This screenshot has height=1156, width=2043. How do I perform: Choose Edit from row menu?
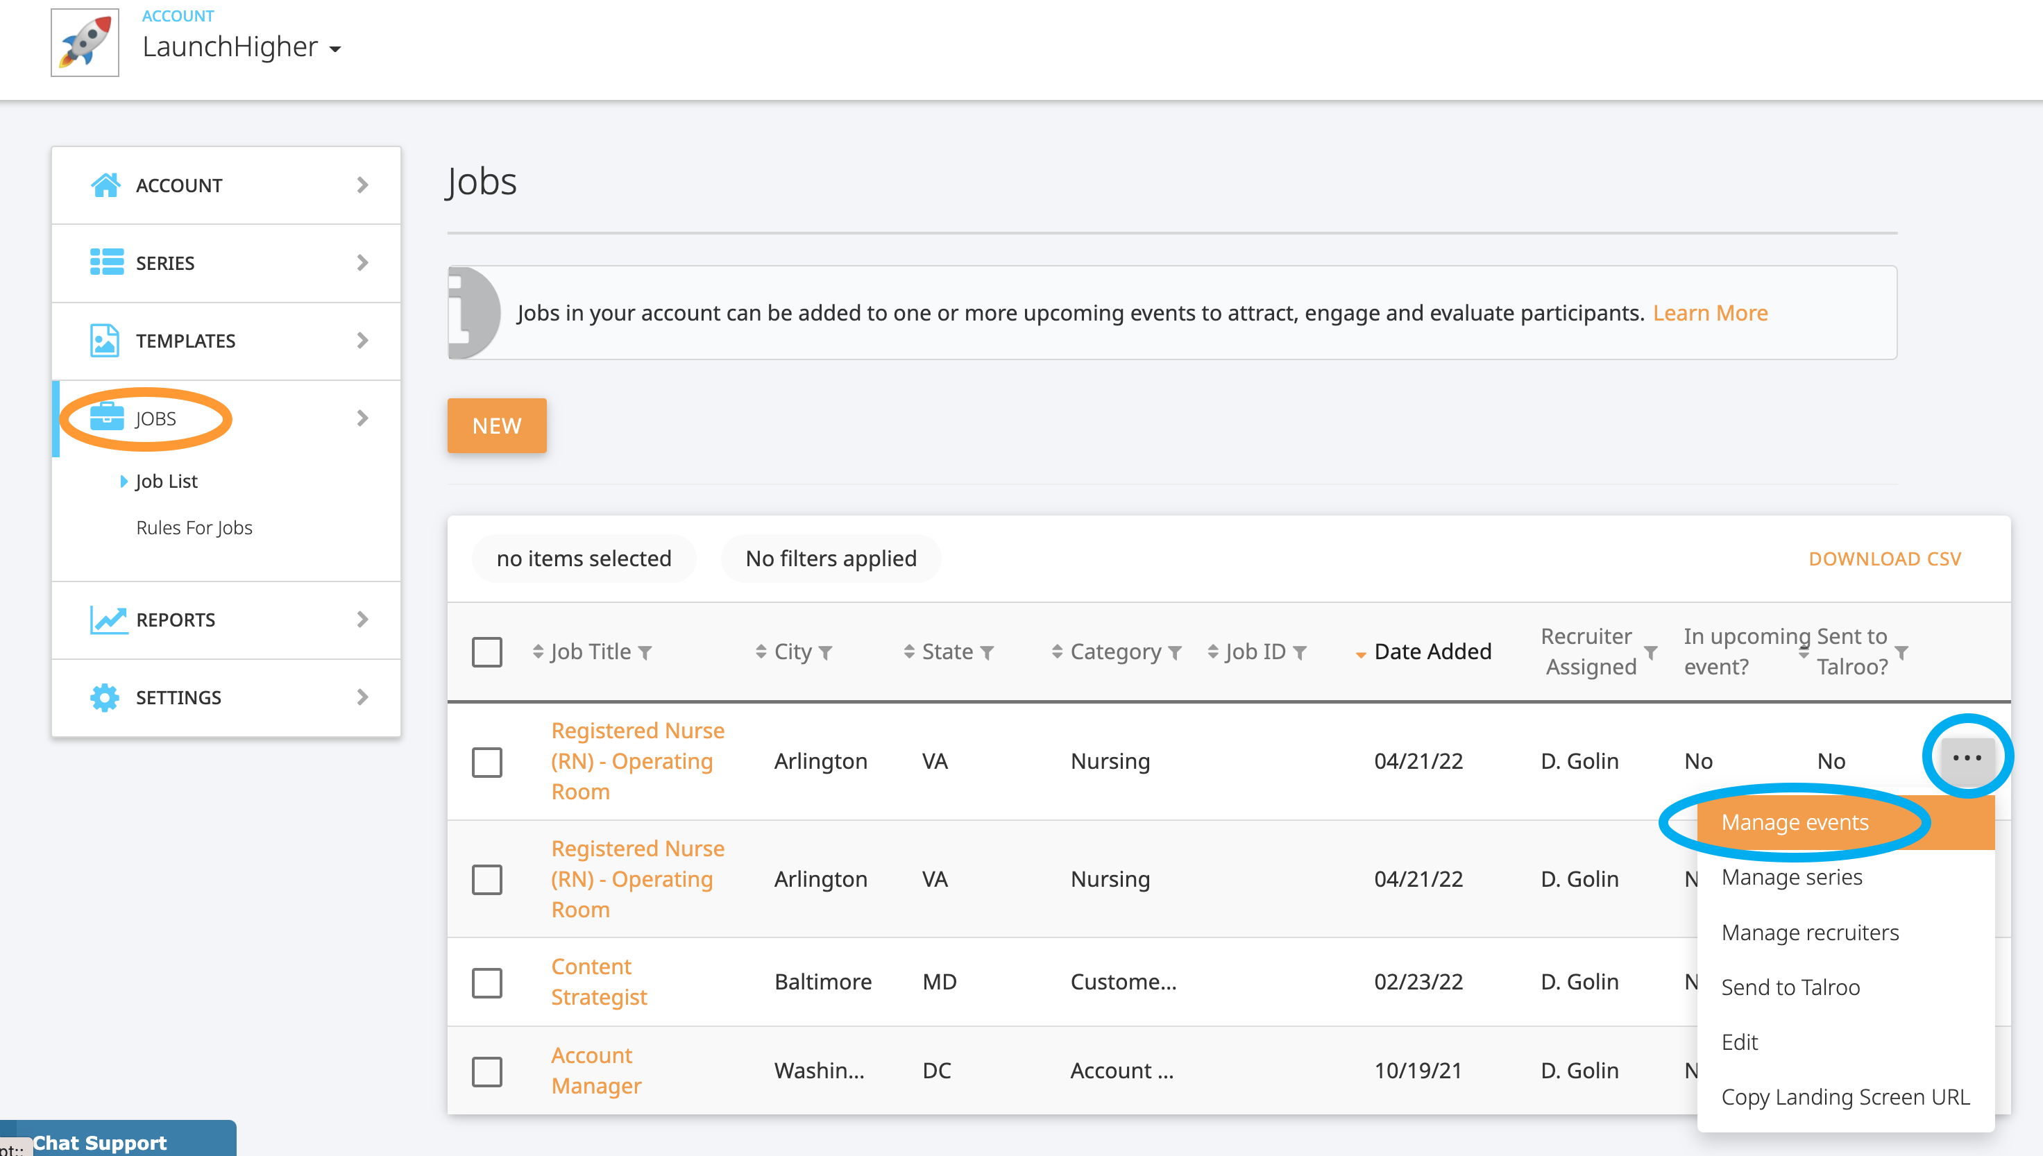point(1845,1042)
